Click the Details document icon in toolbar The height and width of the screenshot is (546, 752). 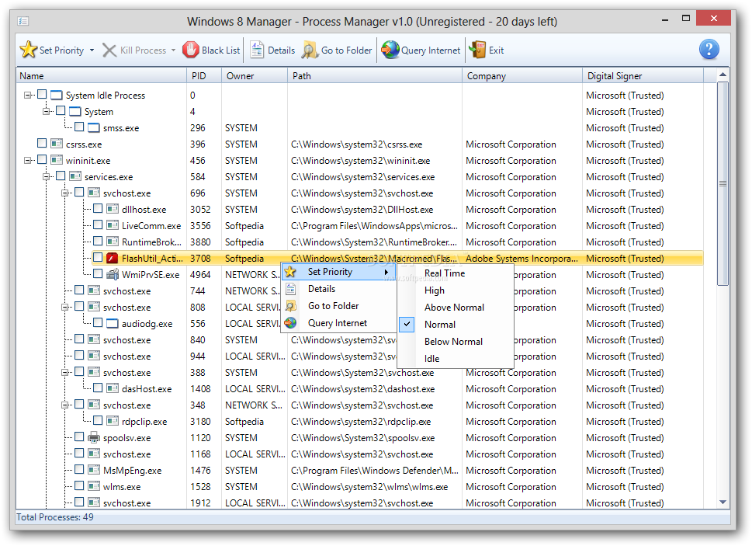tap(257, 50)
